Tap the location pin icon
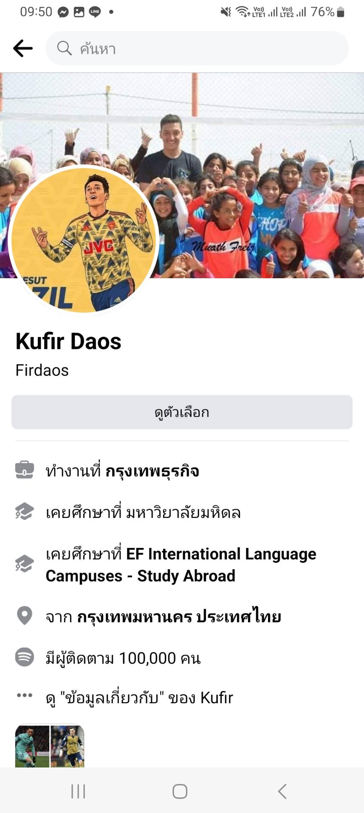 tap(25, 616)
